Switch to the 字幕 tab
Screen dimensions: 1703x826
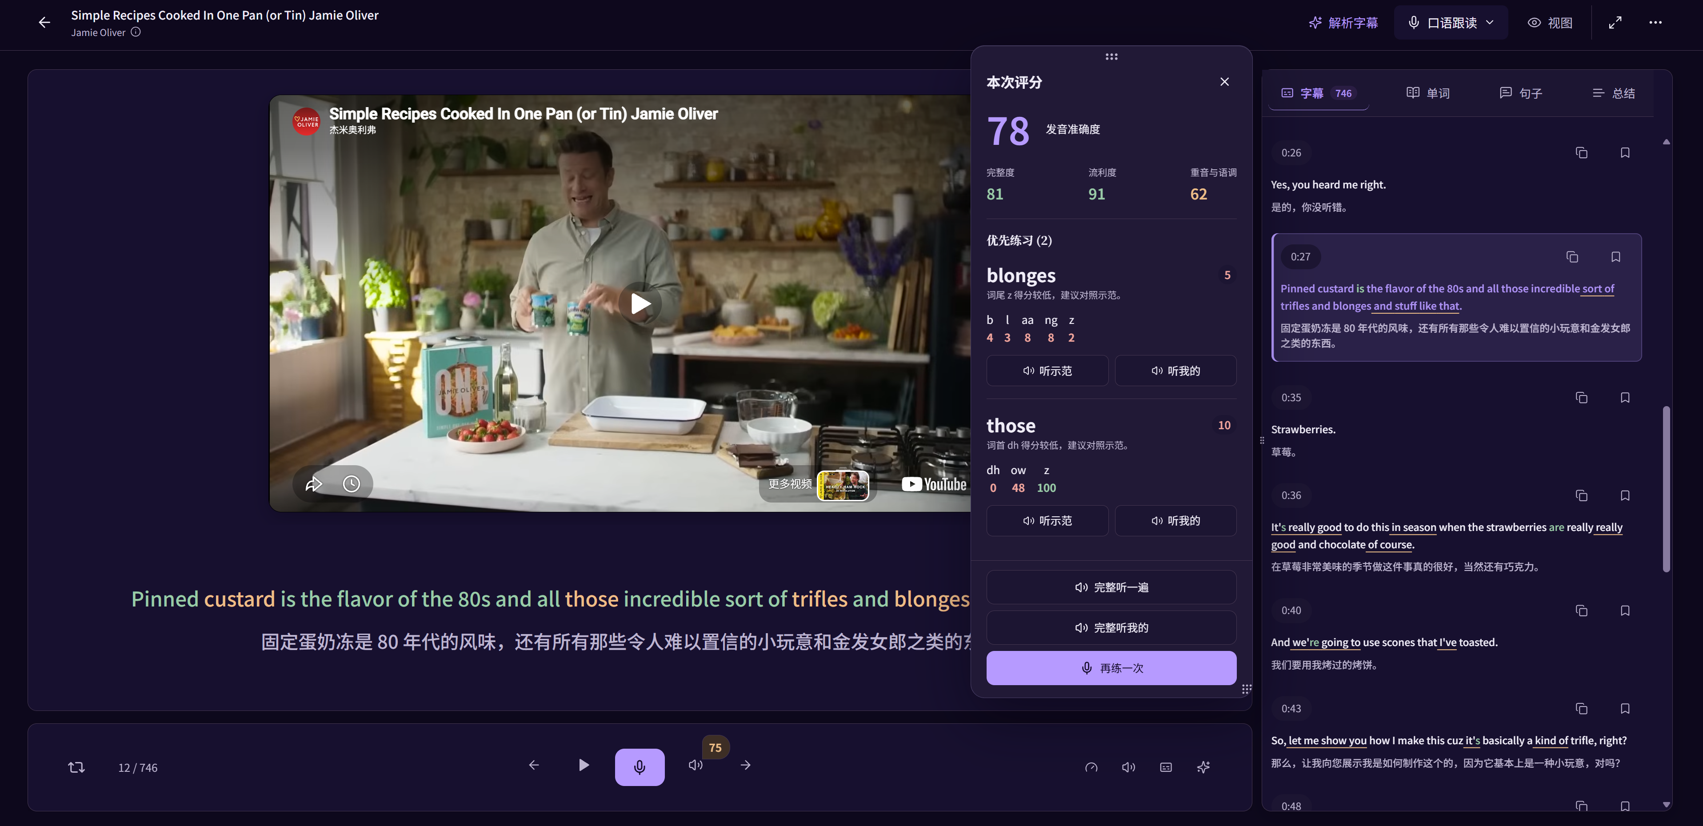coord(1318,93)
